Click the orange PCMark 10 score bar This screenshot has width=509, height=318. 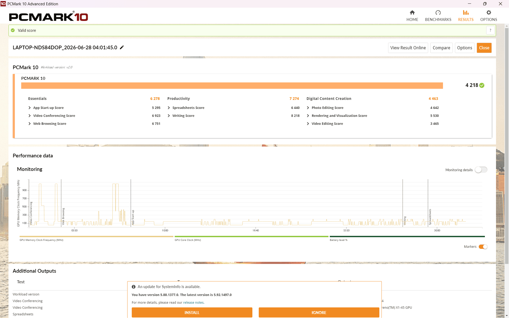pos(232,86)
